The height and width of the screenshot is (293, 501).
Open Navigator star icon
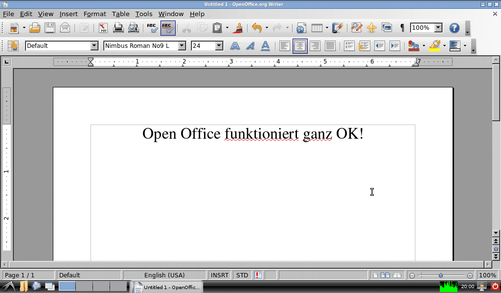pos(371,28)
